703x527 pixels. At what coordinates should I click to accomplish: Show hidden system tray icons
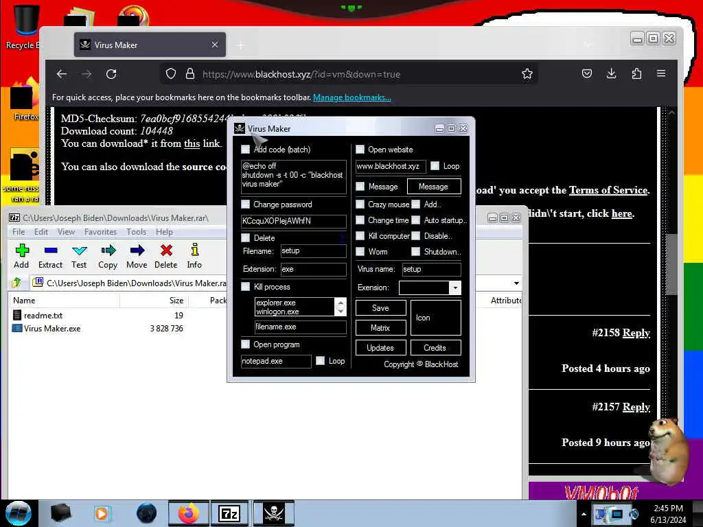584,514
